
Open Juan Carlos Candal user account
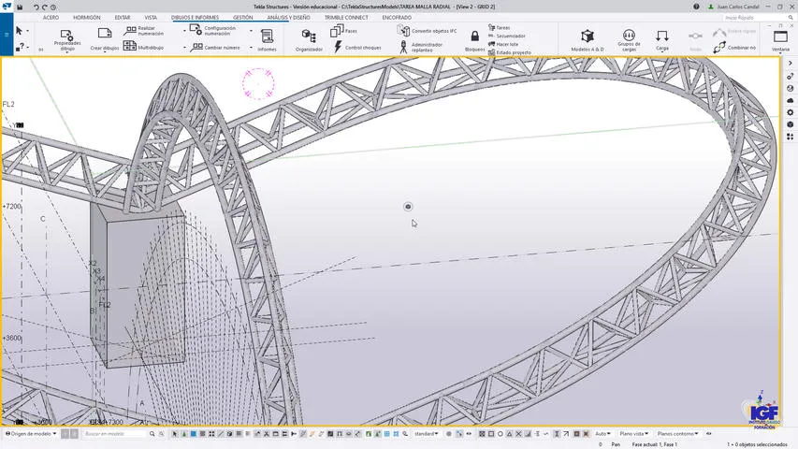(733, 7)
